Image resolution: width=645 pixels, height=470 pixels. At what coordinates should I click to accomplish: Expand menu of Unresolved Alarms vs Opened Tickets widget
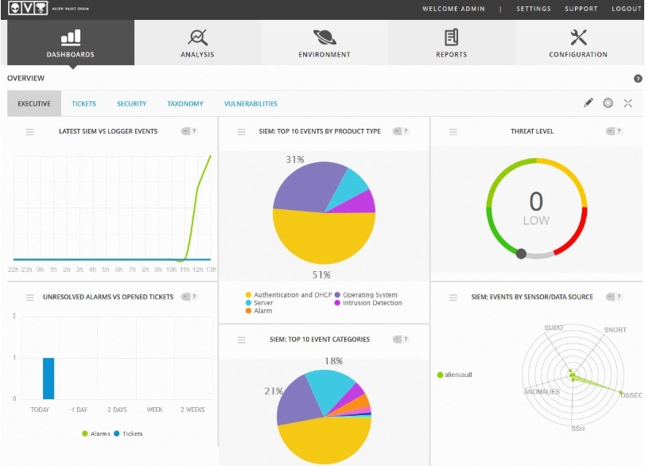pyautogui.click(x=30, y=297)
